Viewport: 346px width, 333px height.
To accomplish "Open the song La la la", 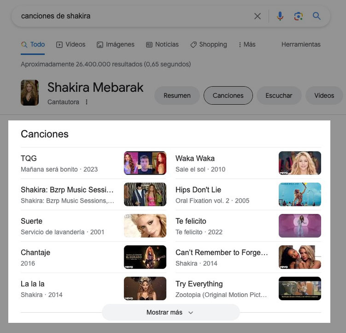I will pos(33,284).
